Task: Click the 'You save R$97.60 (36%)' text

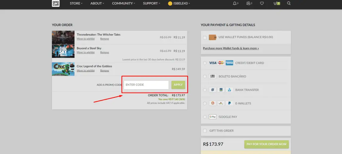Action: point(172,99)
